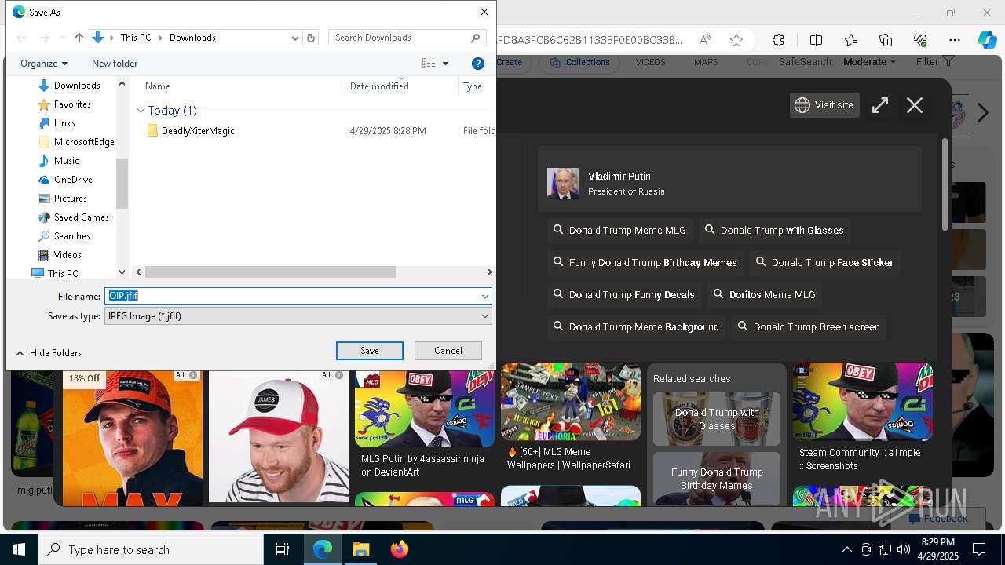Open Edge Collections toolbar icon

point(886,40)
